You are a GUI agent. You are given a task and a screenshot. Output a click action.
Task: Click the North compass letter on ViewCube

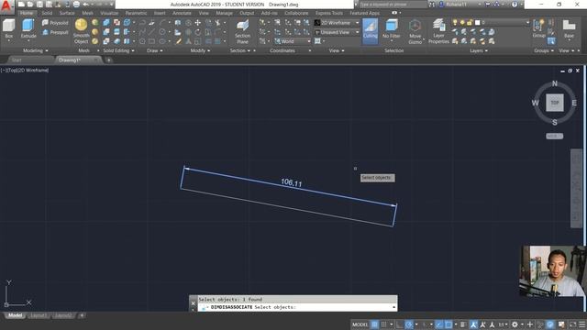tap(555, 83)
